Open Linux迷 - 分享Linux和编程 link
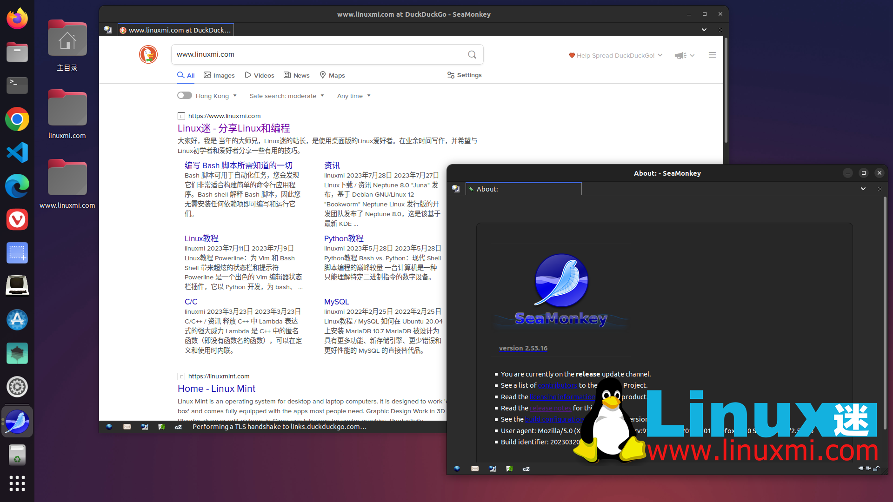 pos(233,127)
